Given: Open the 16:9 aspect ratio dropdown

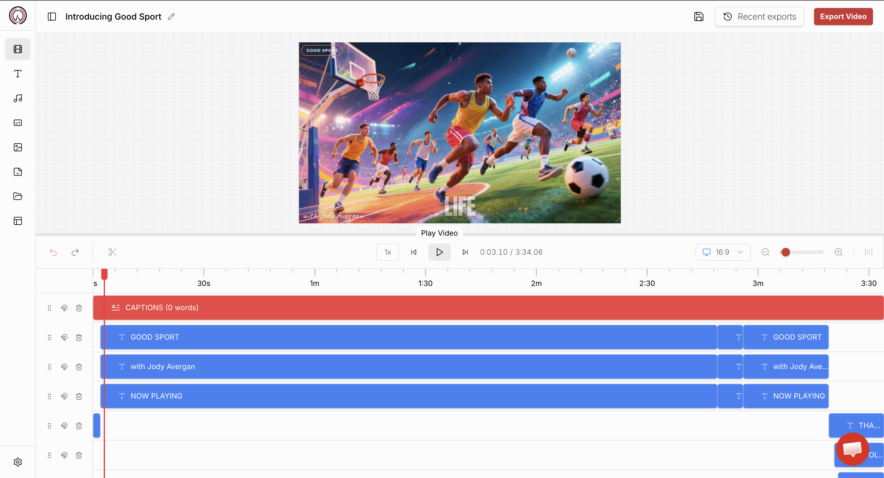Looking at the screenshot, I should coord(723,252).
